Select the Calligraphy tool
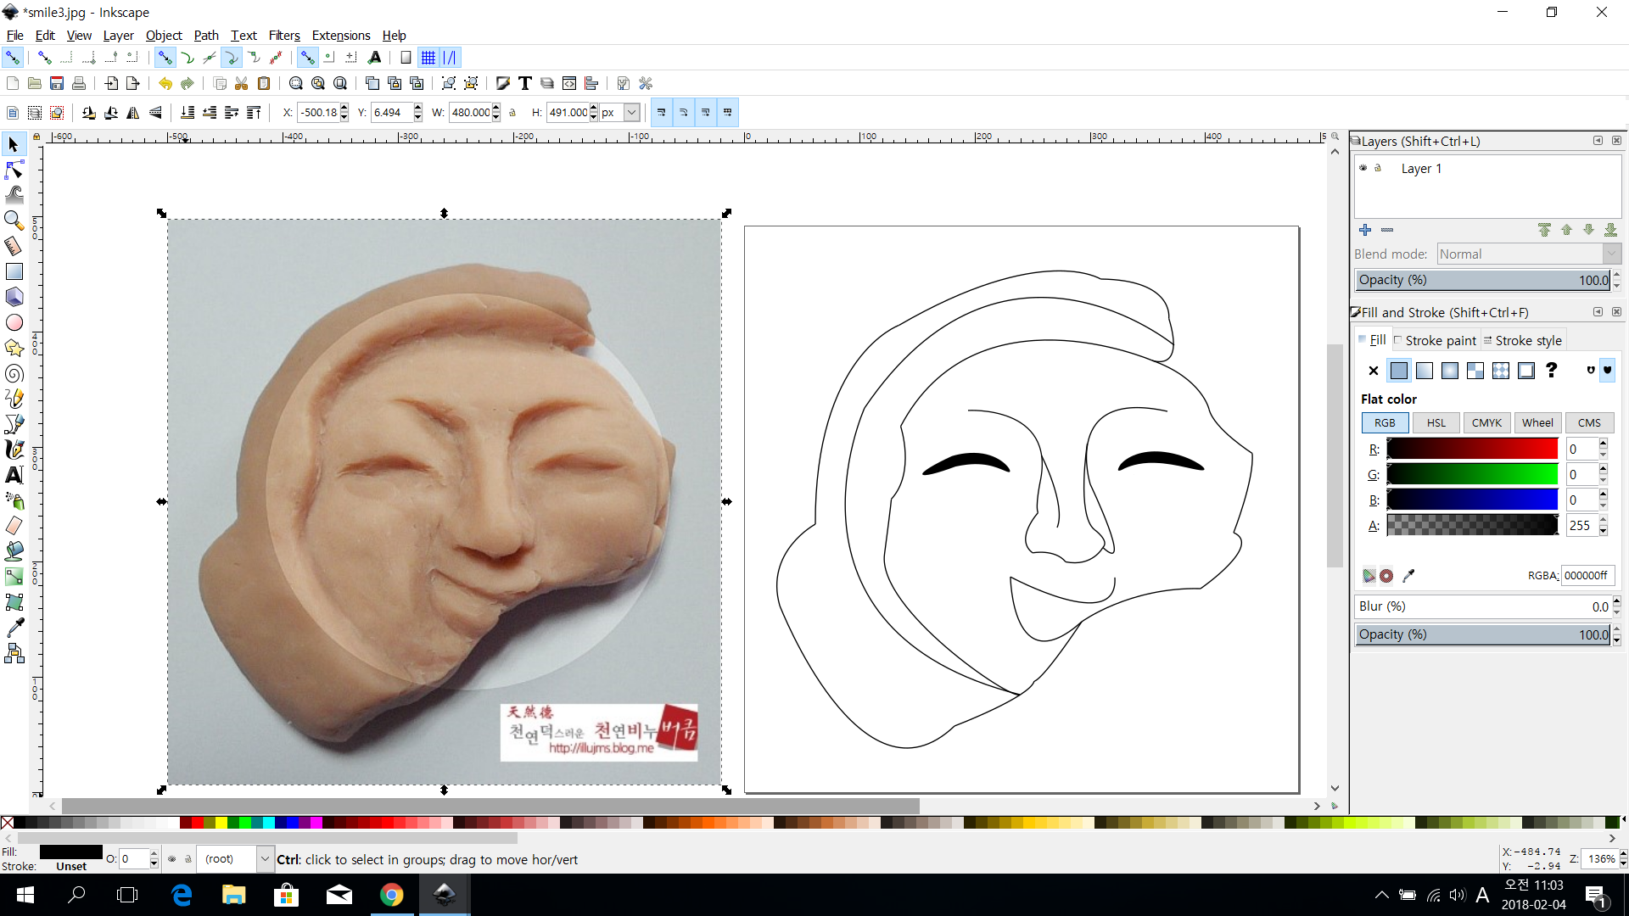The height and width of the screenshot is (916, 1629). click(14, 450)
